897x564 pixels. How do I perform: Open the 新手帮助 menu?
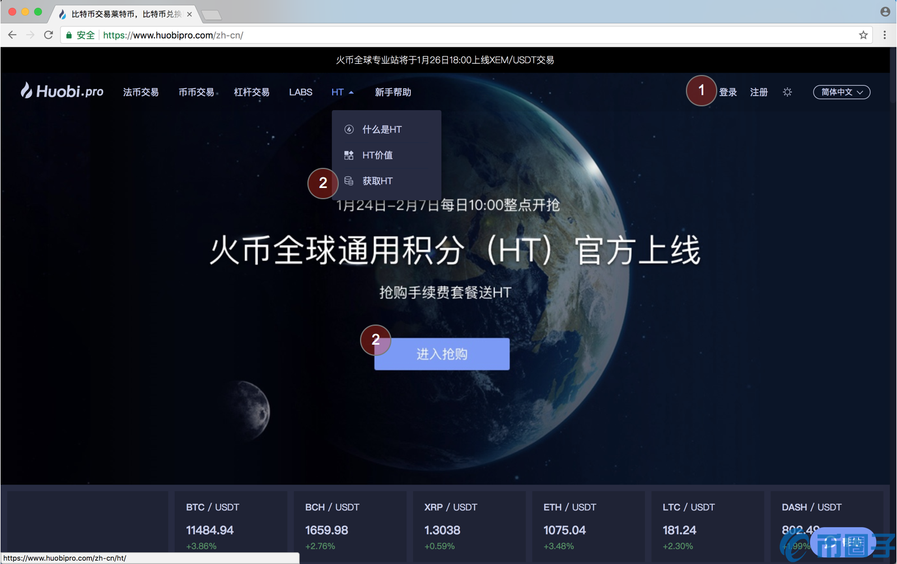tap(393, 92)
